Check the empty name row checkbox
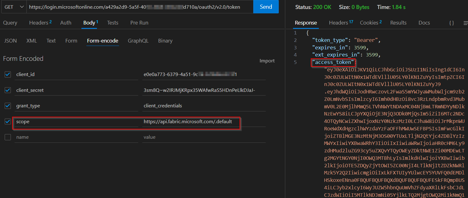 coord(8,137)
